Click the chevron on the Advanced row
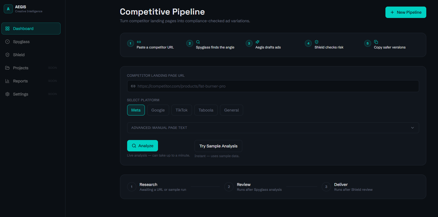 [x=413, y=128]
